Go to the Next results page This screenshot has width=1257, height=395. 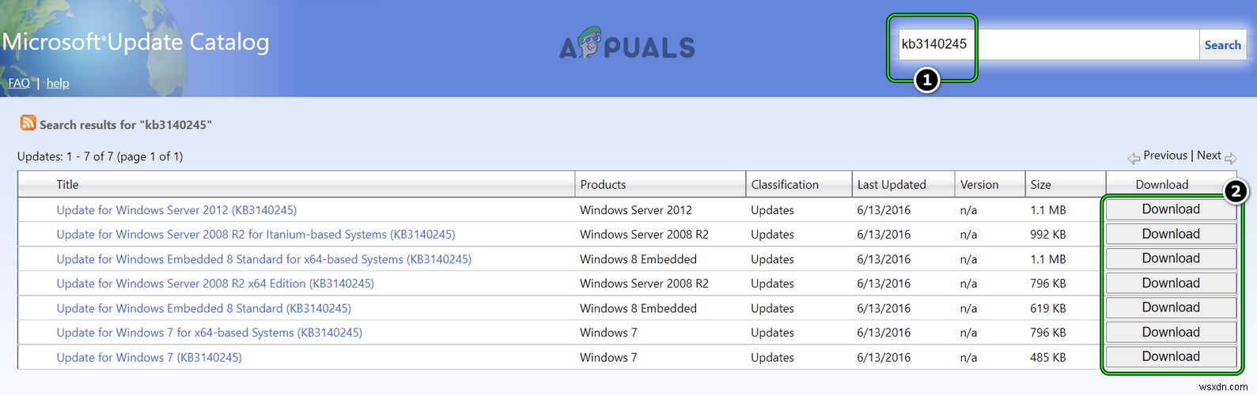(x=1209, y=156)
